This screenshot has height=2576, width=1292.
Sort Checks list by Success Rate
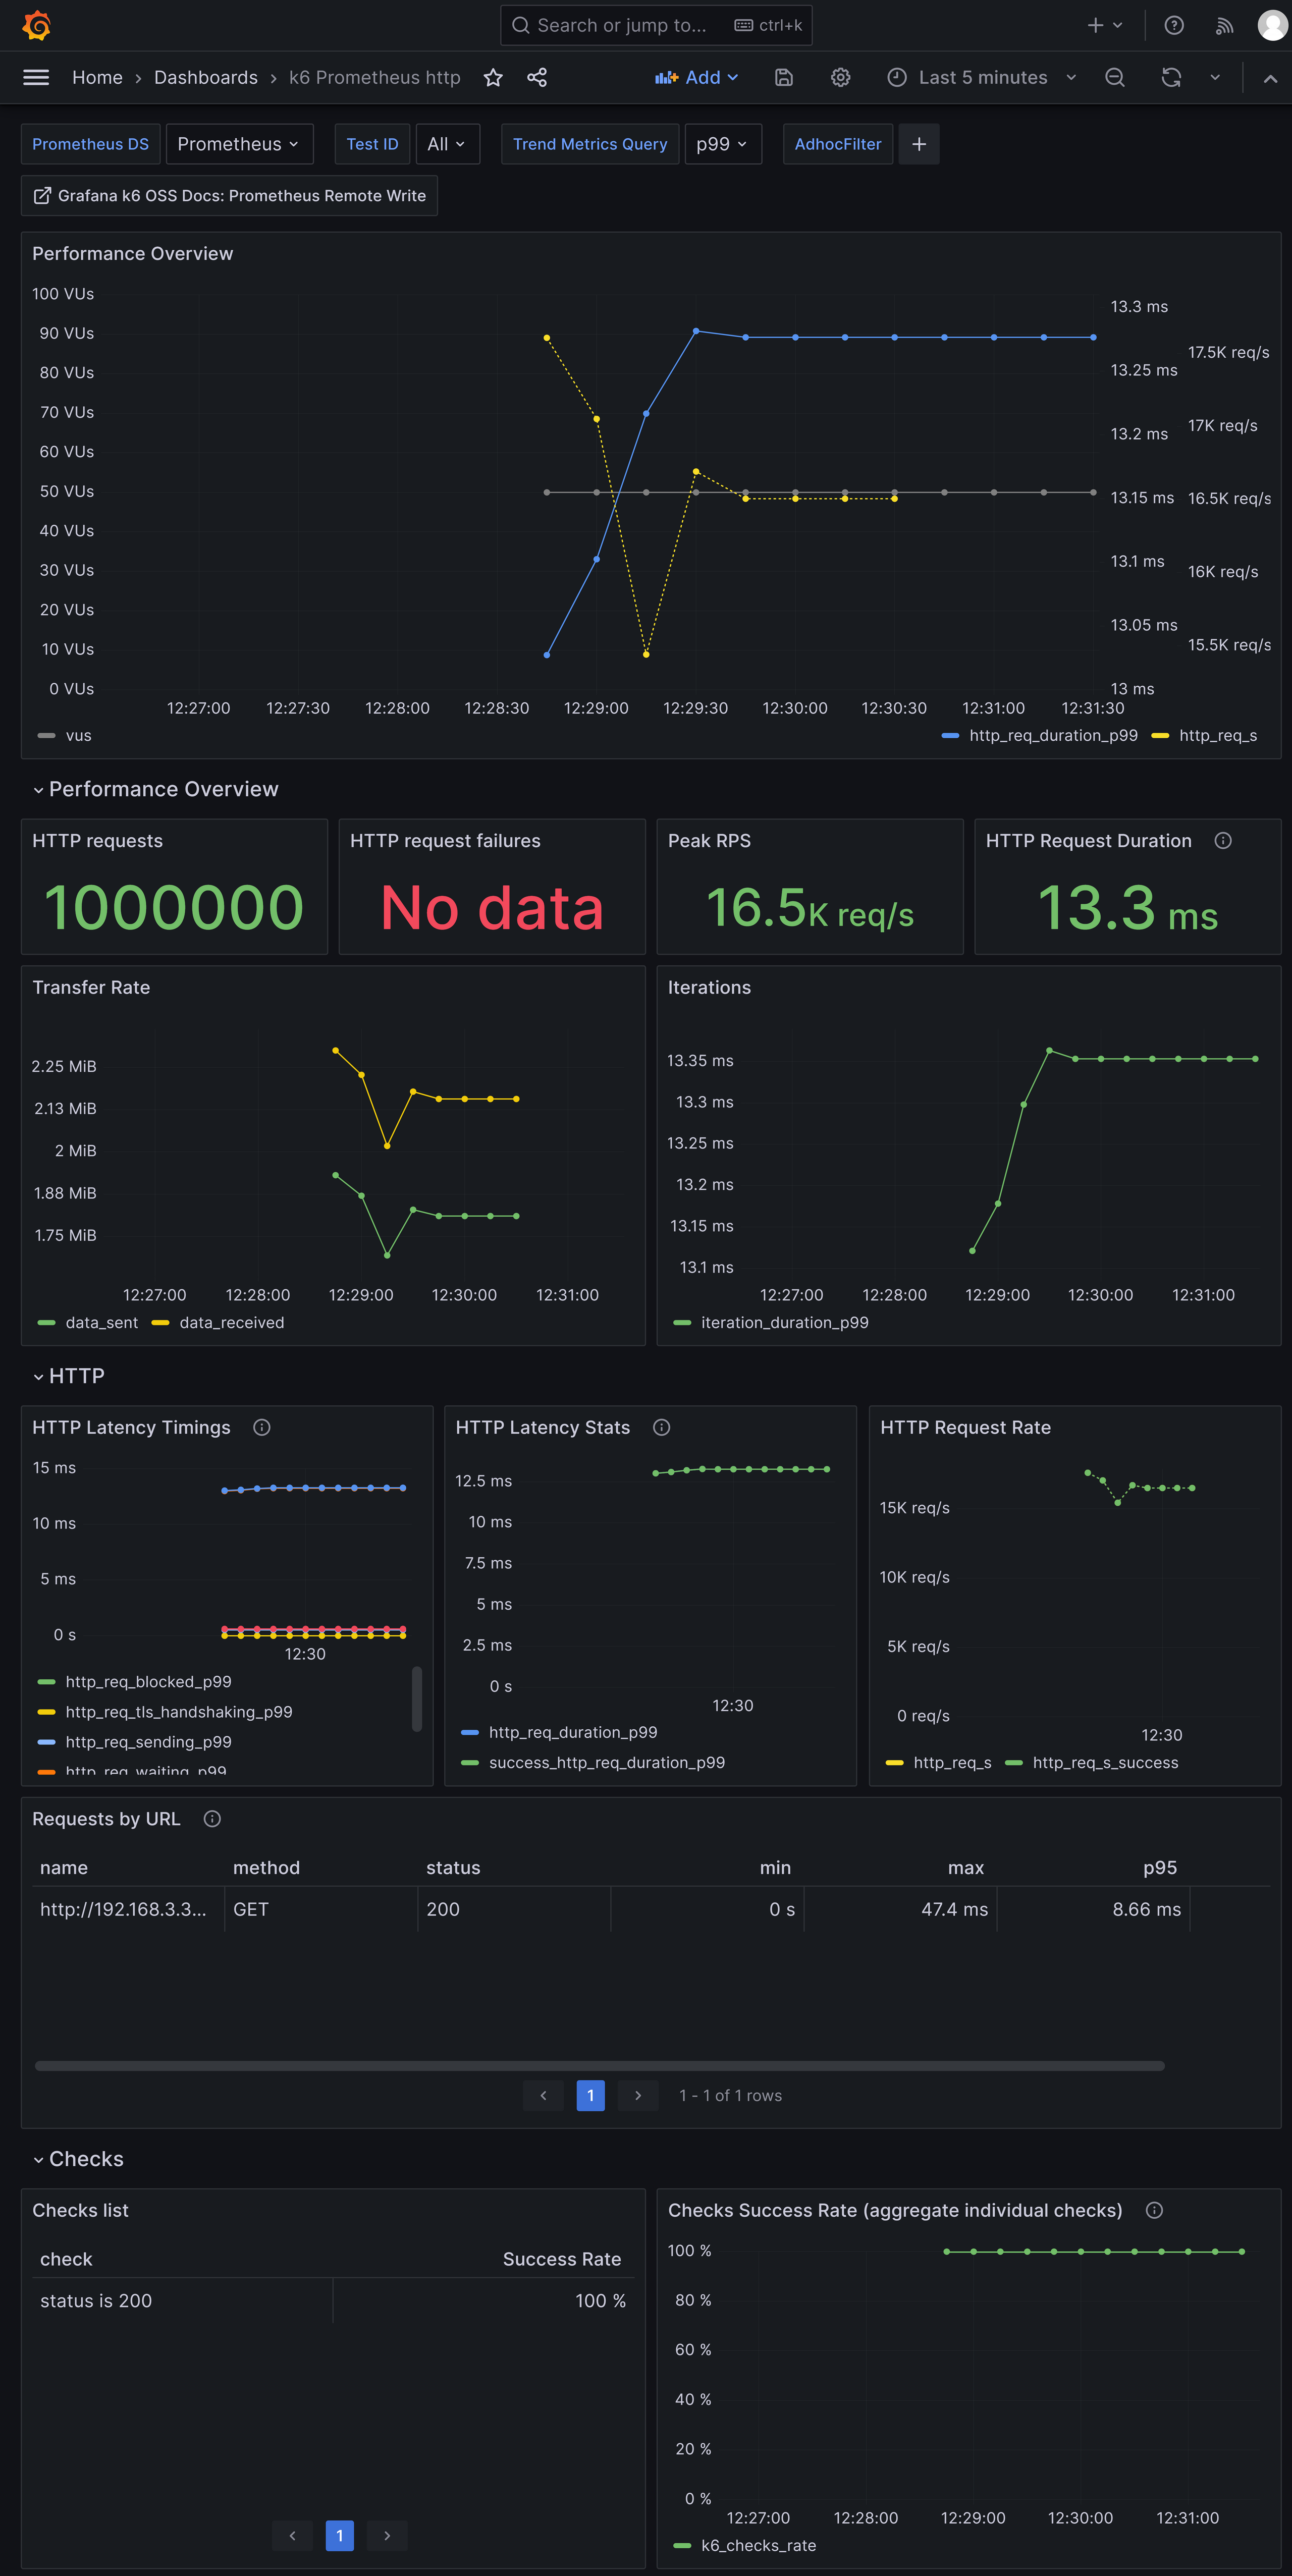pos(562,2259)
